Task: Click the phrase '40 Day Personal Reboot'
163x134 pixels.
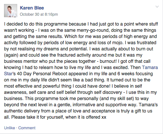Action: coord(42,74)
